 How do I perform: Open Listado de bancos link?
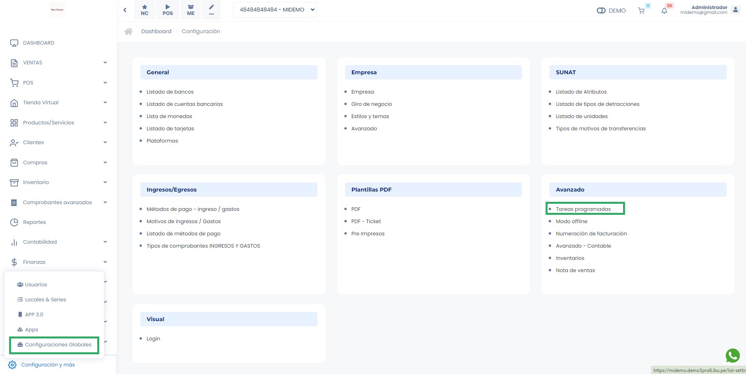coord(170,92)
